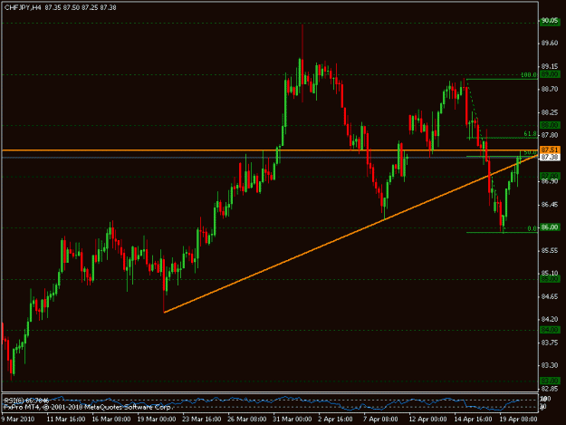
Task: Click the RSI(6) indicator label
Action: click(x=26, y=401)
